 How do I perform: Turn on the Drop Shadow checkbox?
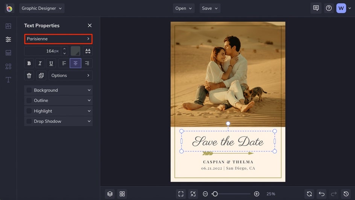coord(29,121)
